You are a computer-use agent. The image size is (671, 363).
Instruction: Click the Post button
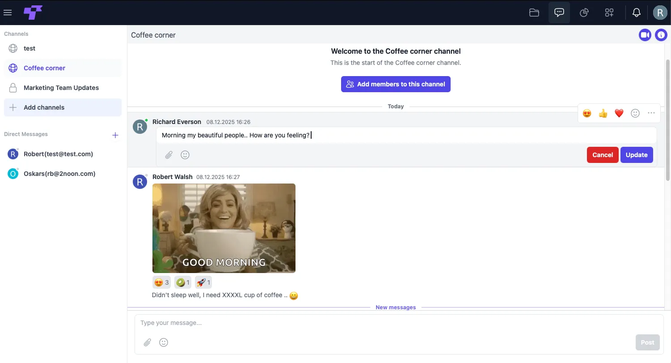pos(647,342)
